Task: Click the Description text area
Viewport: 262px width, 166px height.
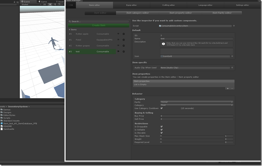Action: click(197, 51)
